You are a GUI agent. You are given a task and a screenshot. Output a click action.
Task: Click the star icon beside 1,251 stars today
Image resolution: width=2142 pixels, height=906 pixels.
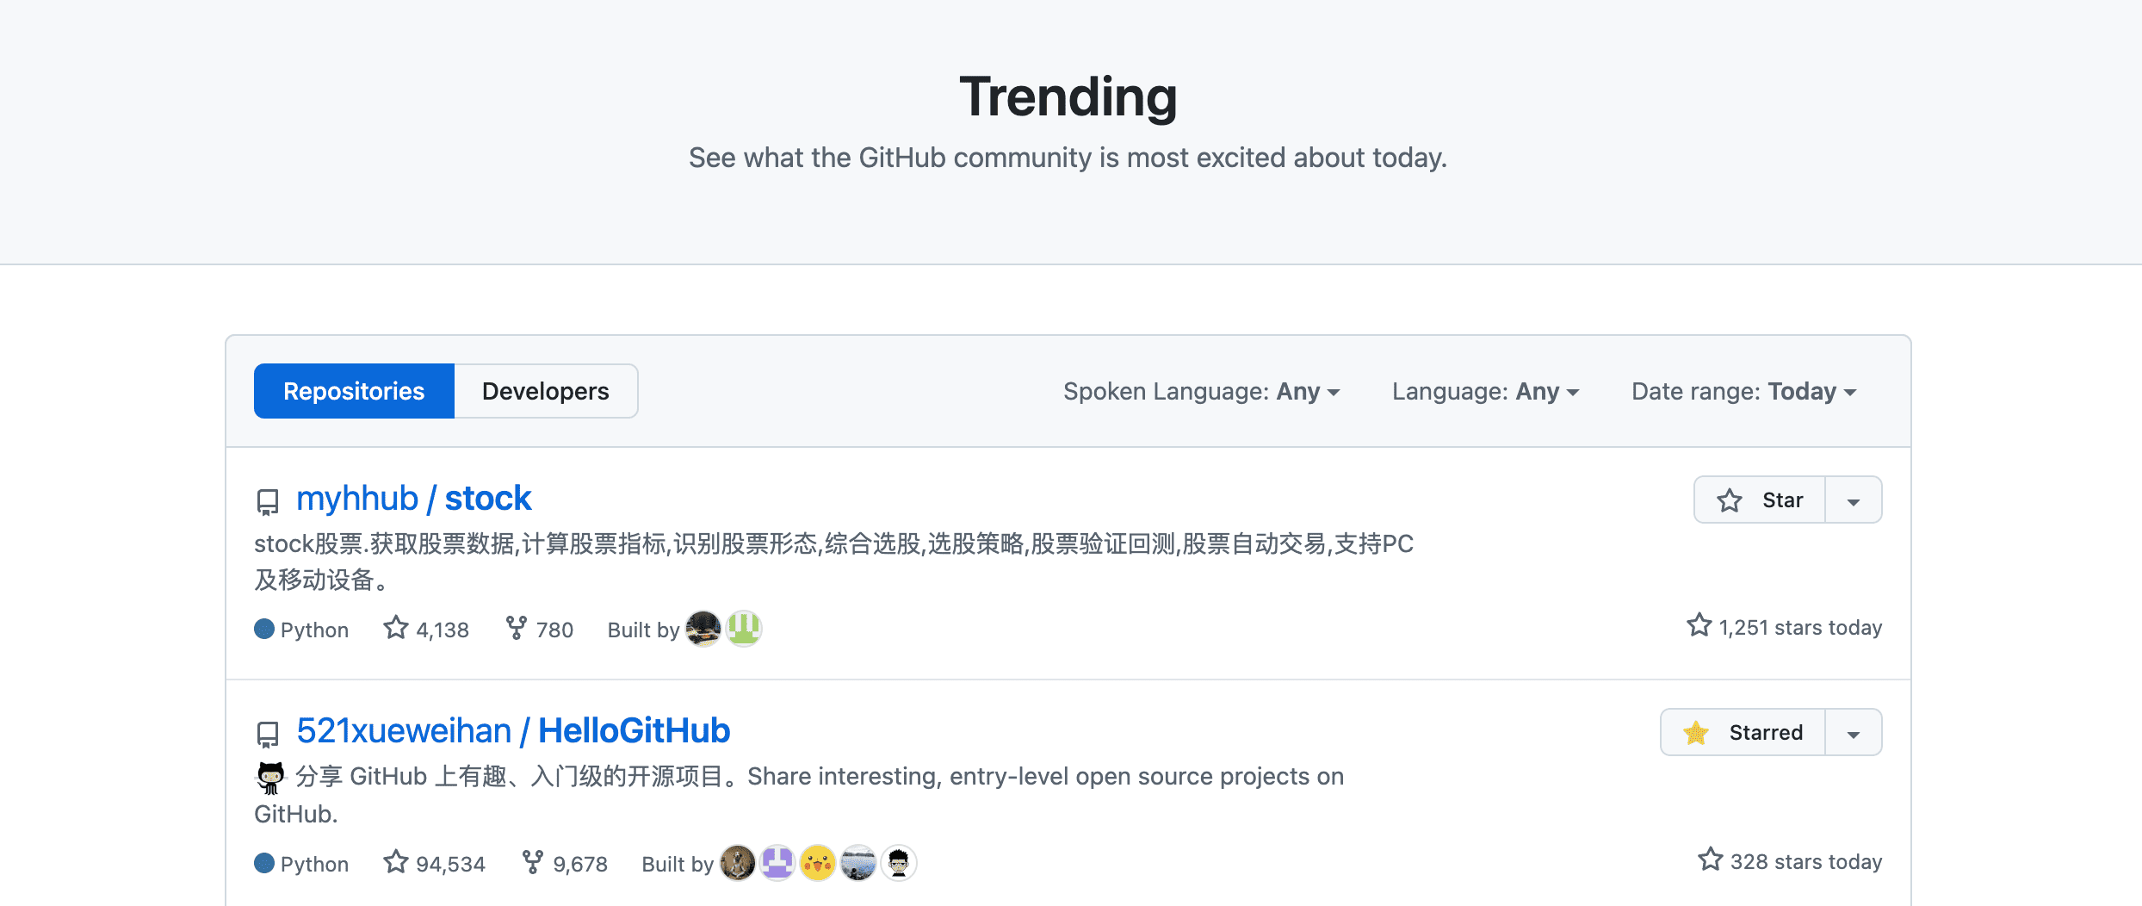pos(1699,626)
